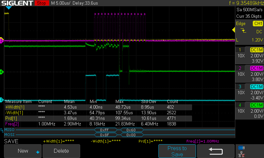This screenshot has height=158, width=264.
Task: Open the CH1 trigger source selector
Action: tap(258, 23)
